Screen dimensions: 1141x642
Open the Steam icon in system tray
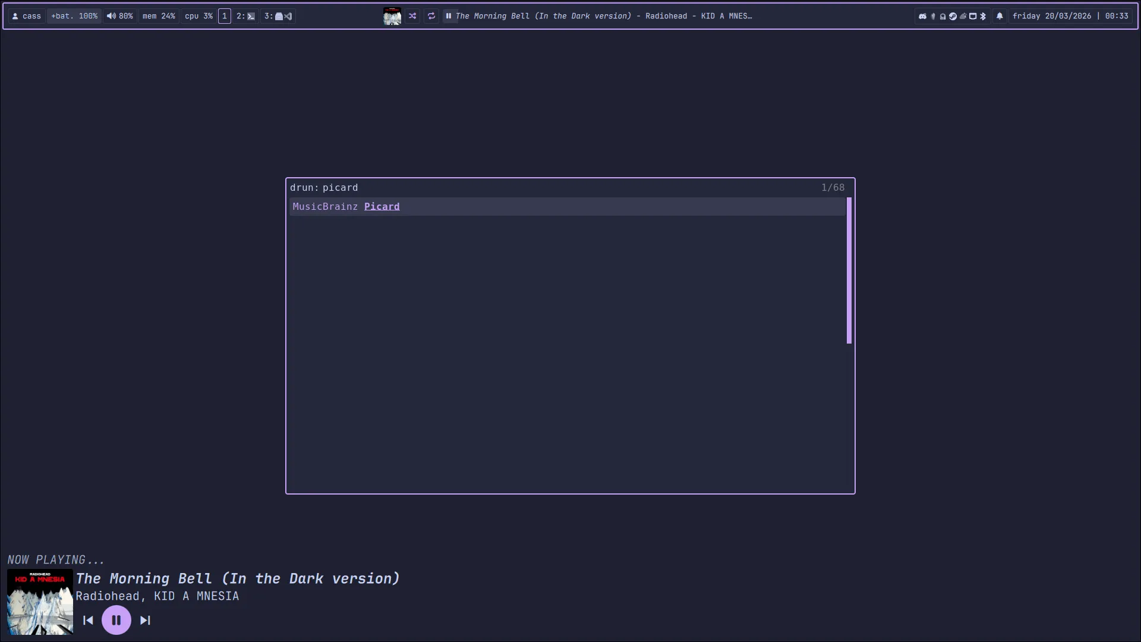point(953,16)
